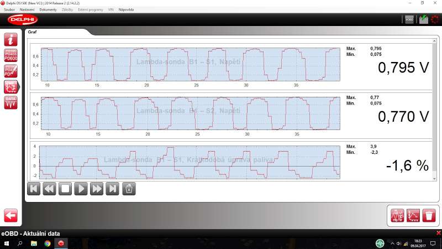
Task: Open the graph view icon at bottom right
Action: coord(413,215)
